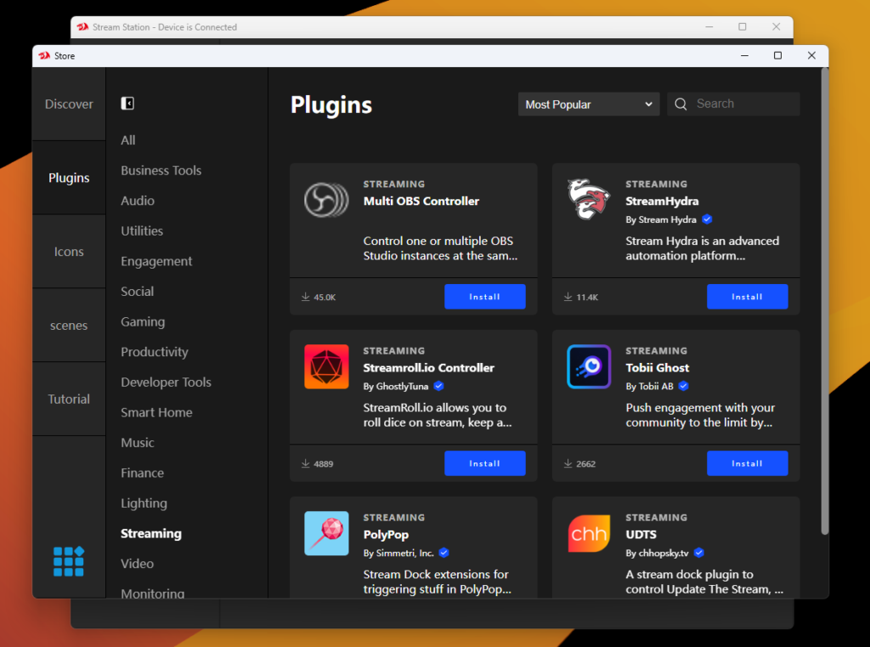The image size is (870, 647).
Task: Select the Utilities category
Action: [142, 231]
